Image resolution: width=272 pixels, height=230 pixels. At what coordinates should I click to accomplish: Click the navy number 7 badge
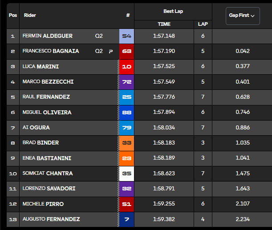126,219
